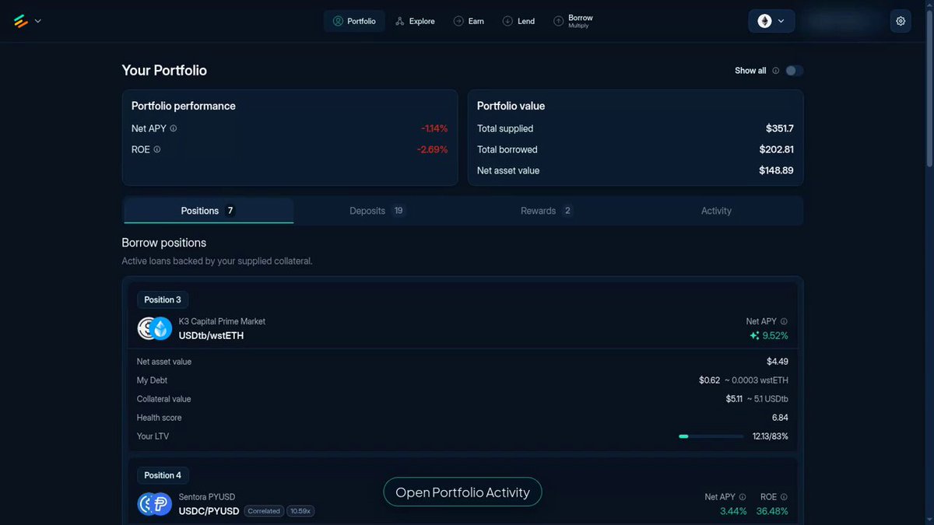Open the Ethereum network selector dropdown
Image resolution: width=934 pixels, height=525 pixels.
point(771,21)
